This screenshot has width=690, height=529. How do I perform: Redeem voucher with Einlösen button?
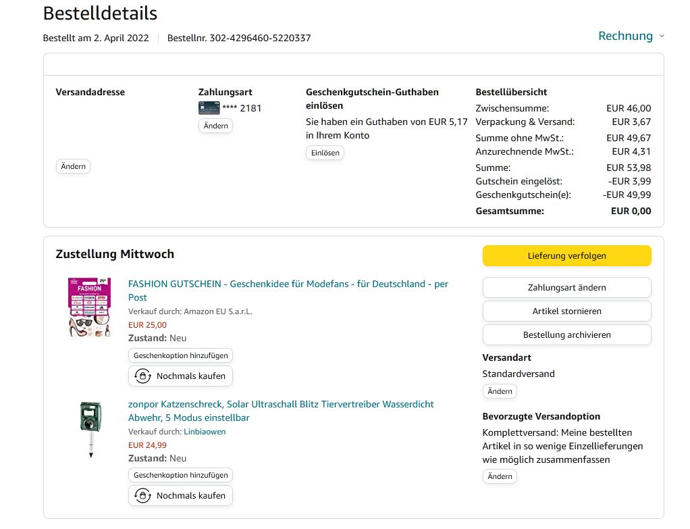tap(325, 153)
